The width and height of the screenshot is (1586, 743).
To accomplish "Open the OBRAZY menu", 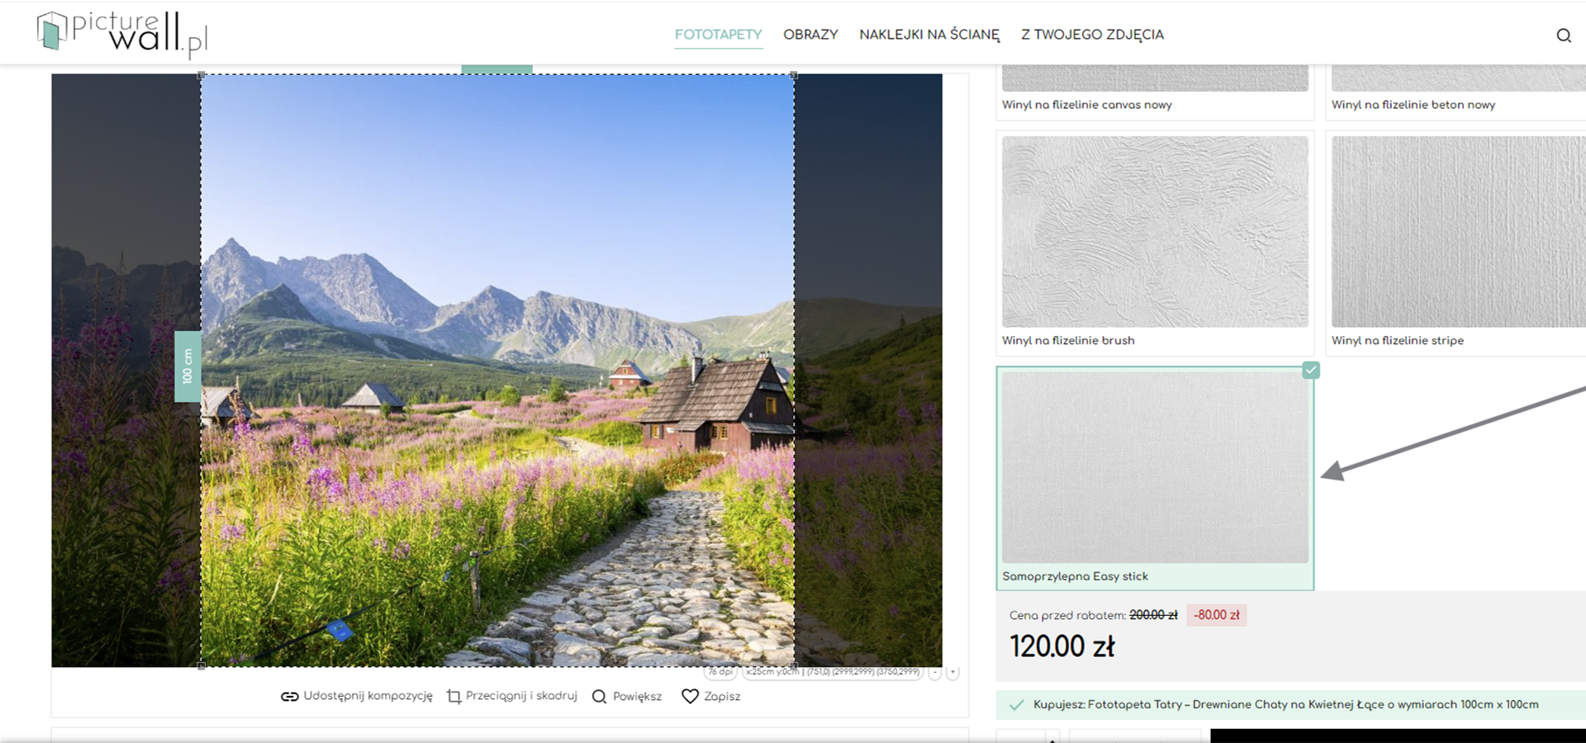I will click(810, 35).
